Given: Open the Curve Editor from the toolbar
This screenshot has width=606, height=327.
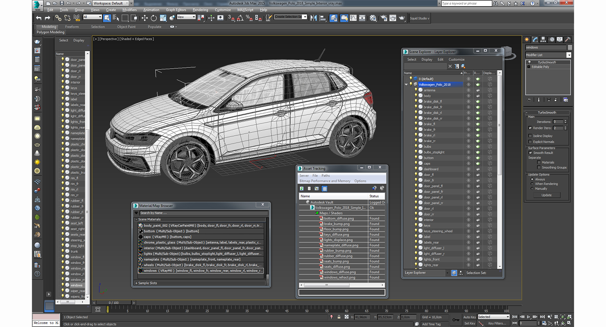Looking at the screenshot, I should tap(353, 18).
